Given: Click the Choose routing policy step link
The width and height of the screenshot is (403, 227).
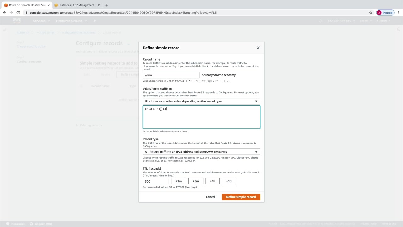Looking at the screenshot, I should pos(31,46).
